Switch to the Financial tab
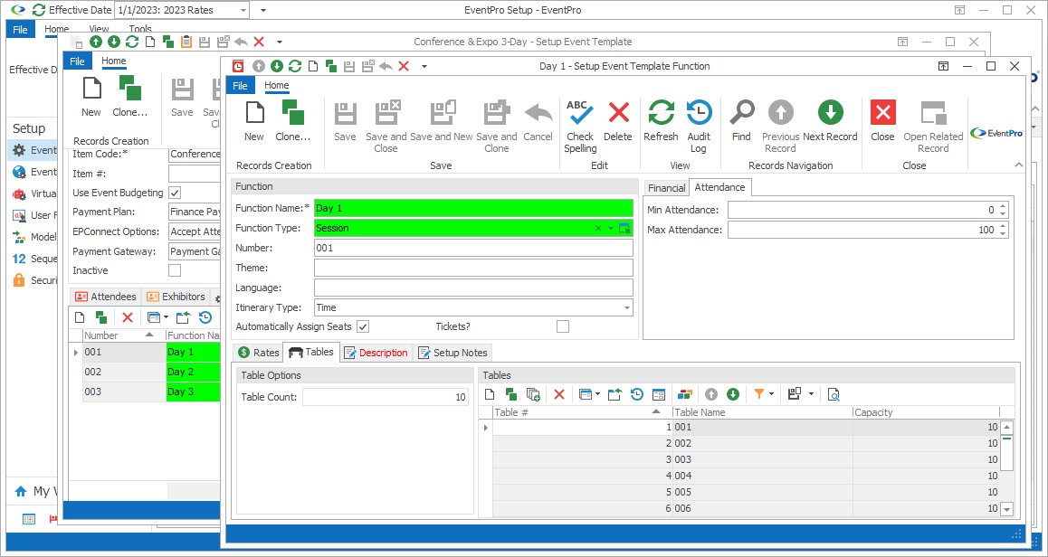The height and width of the screenshot is (557, 1048). coord(666,188)
